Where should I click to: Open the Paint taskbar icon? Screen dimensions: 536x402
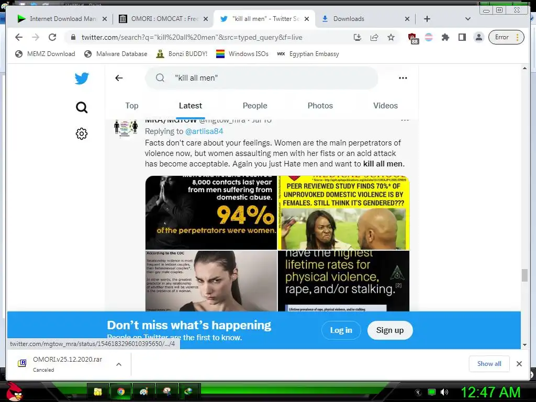coord(144,392)
